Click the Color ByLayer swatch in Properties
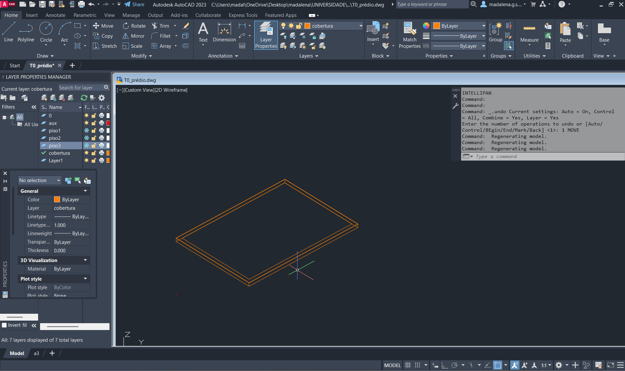Viewport: 625px width, 371px height. pos(57,200)
